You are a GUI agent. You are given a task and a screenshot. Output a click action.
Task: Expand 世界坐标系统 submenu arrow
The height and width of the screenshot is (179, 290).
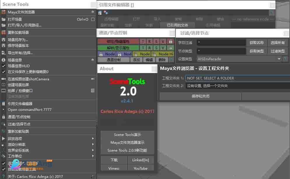pyautogui.click(x=93, y=150)
